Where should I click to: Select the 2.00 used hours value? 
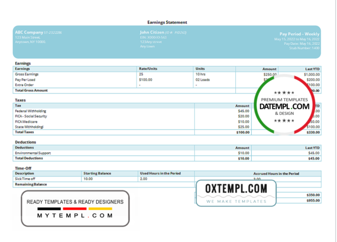(x=144, y=179)
